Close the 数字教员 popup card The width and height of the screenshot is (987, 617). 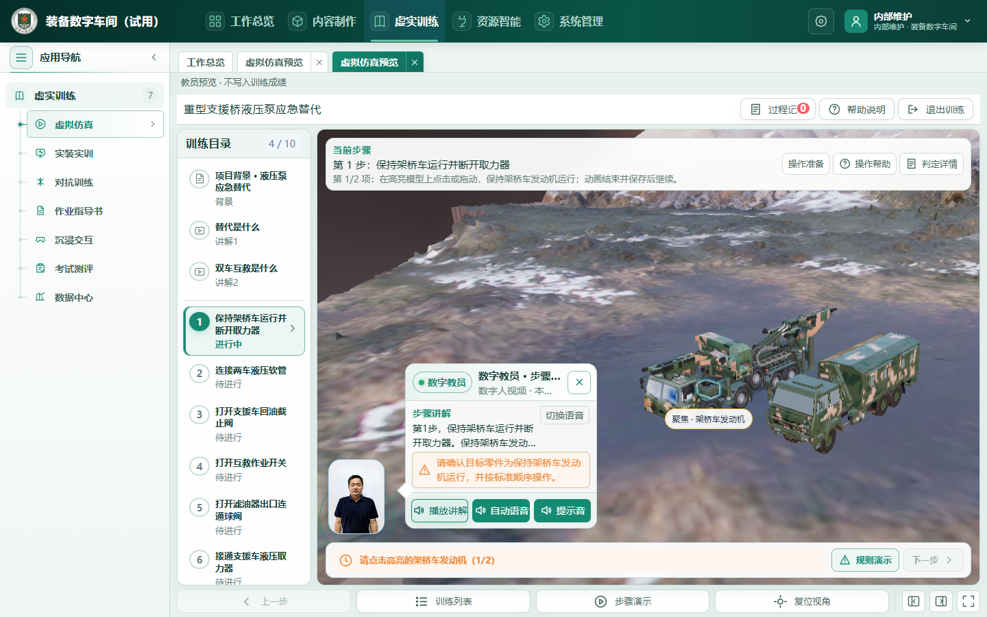tap(579, 383)
